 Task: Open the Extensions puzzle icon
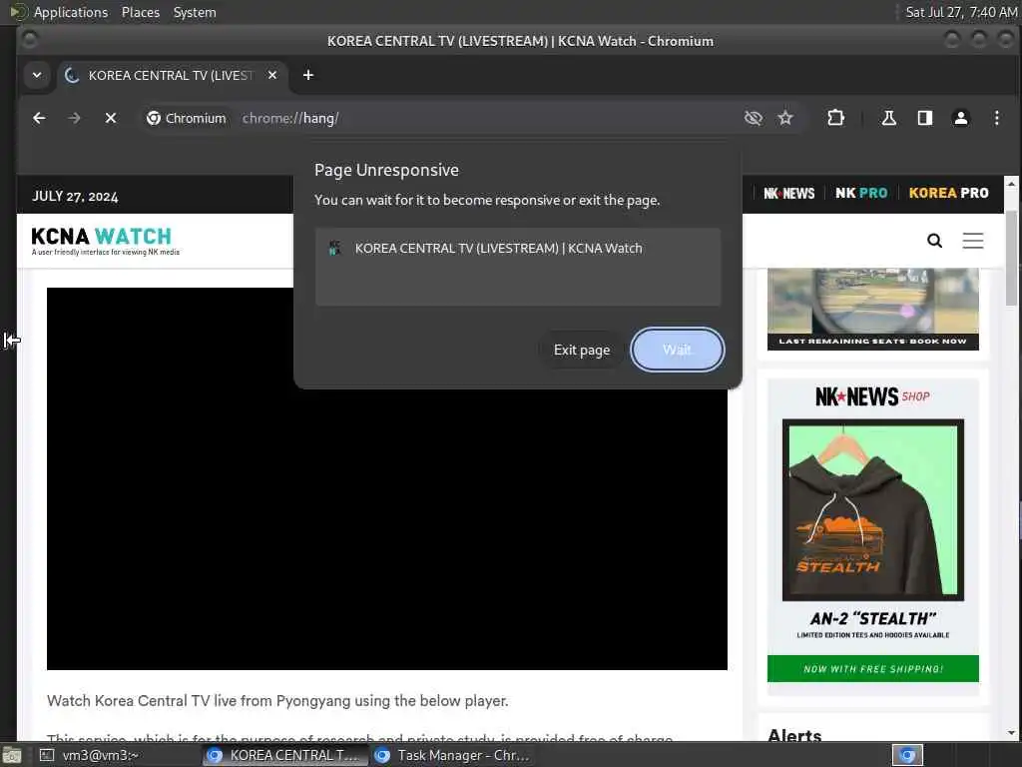click(835, 118)
